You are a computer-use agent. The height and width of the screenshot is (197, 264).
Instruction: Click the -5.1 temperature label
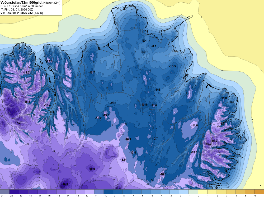coord(51,112)
